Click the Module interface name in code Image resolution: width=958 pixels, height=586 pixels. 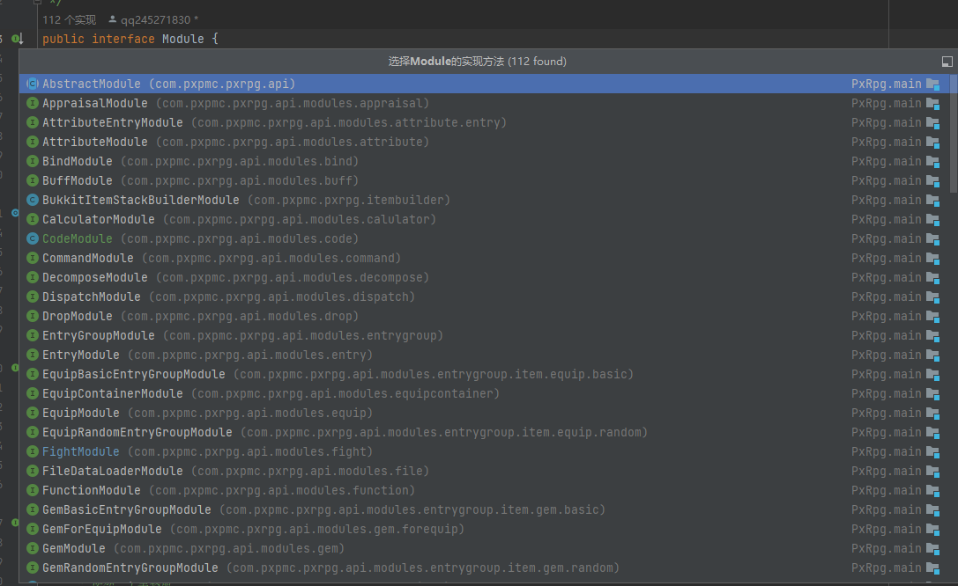coord(183,39)
